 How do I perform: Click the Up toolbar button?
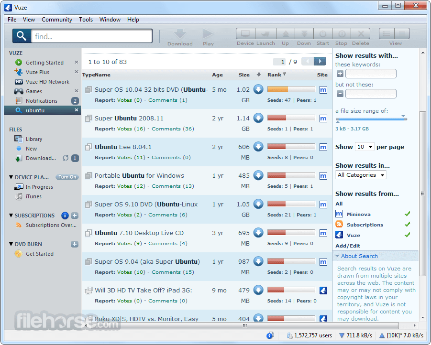click(x=286, y=34)
